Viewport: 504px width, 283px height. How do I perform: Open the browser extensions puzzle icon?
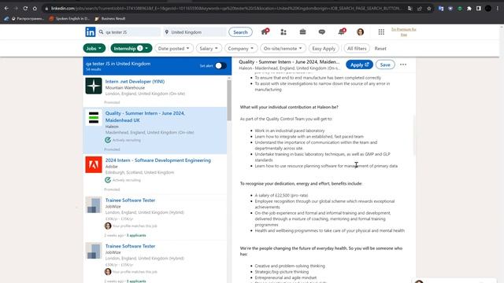[469, 9]
